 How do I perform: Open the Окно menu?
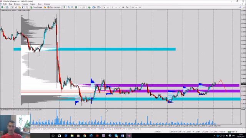click(40, 4)
